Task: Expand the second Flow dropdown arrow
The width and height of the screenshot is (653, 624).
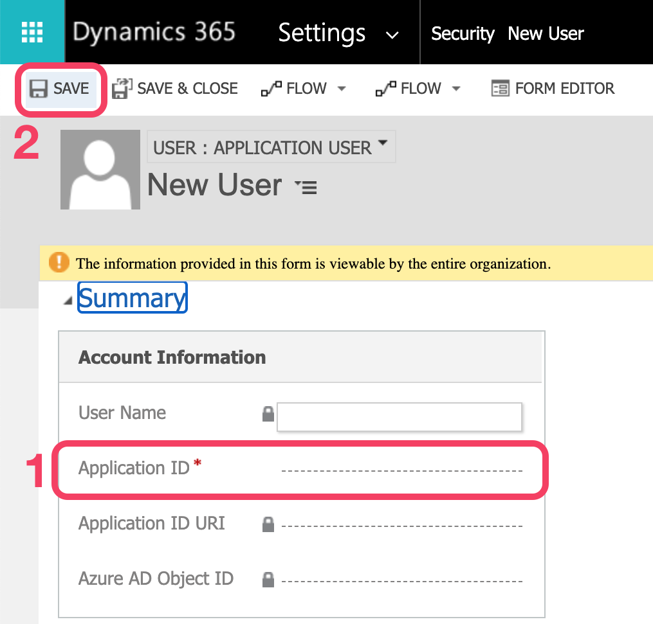Action: [456, 89]
